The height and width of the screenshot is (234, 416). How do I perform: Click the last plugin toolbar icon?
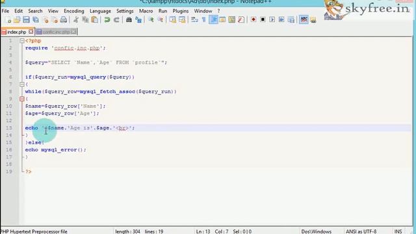pyautogui.click(x=313, y=20)
